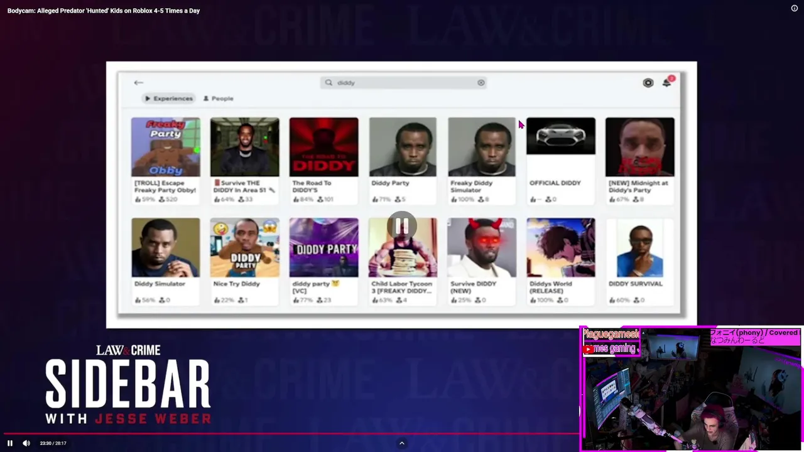Clear the search with the X icon

(481, 83)
